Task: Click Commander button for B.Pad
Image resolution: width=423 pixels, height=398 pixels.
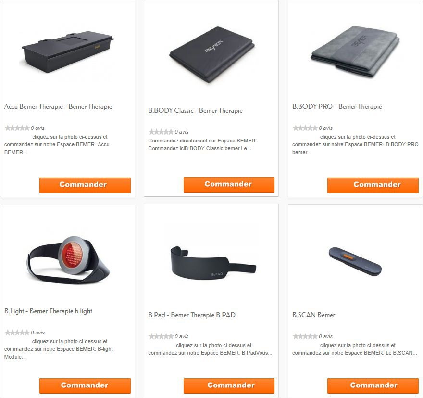Action: 229,385
